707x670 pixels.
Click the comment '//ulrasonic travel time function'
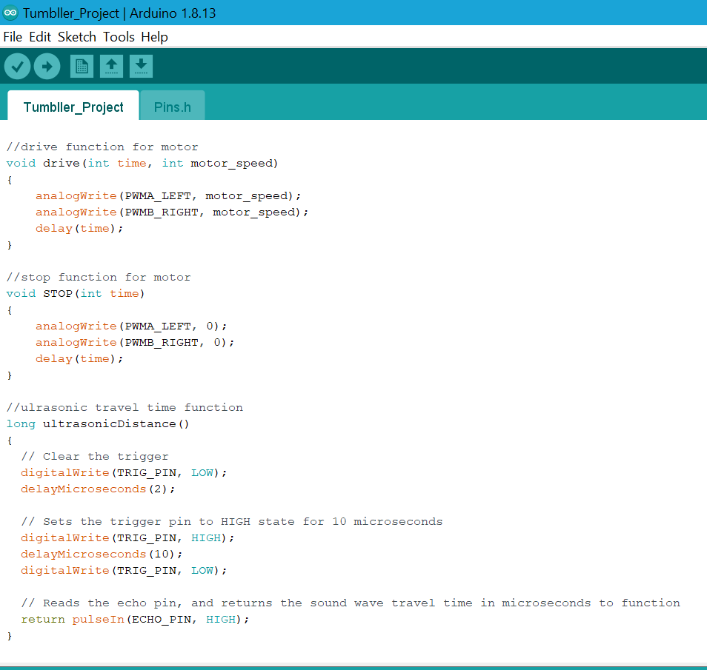point(125,407)
